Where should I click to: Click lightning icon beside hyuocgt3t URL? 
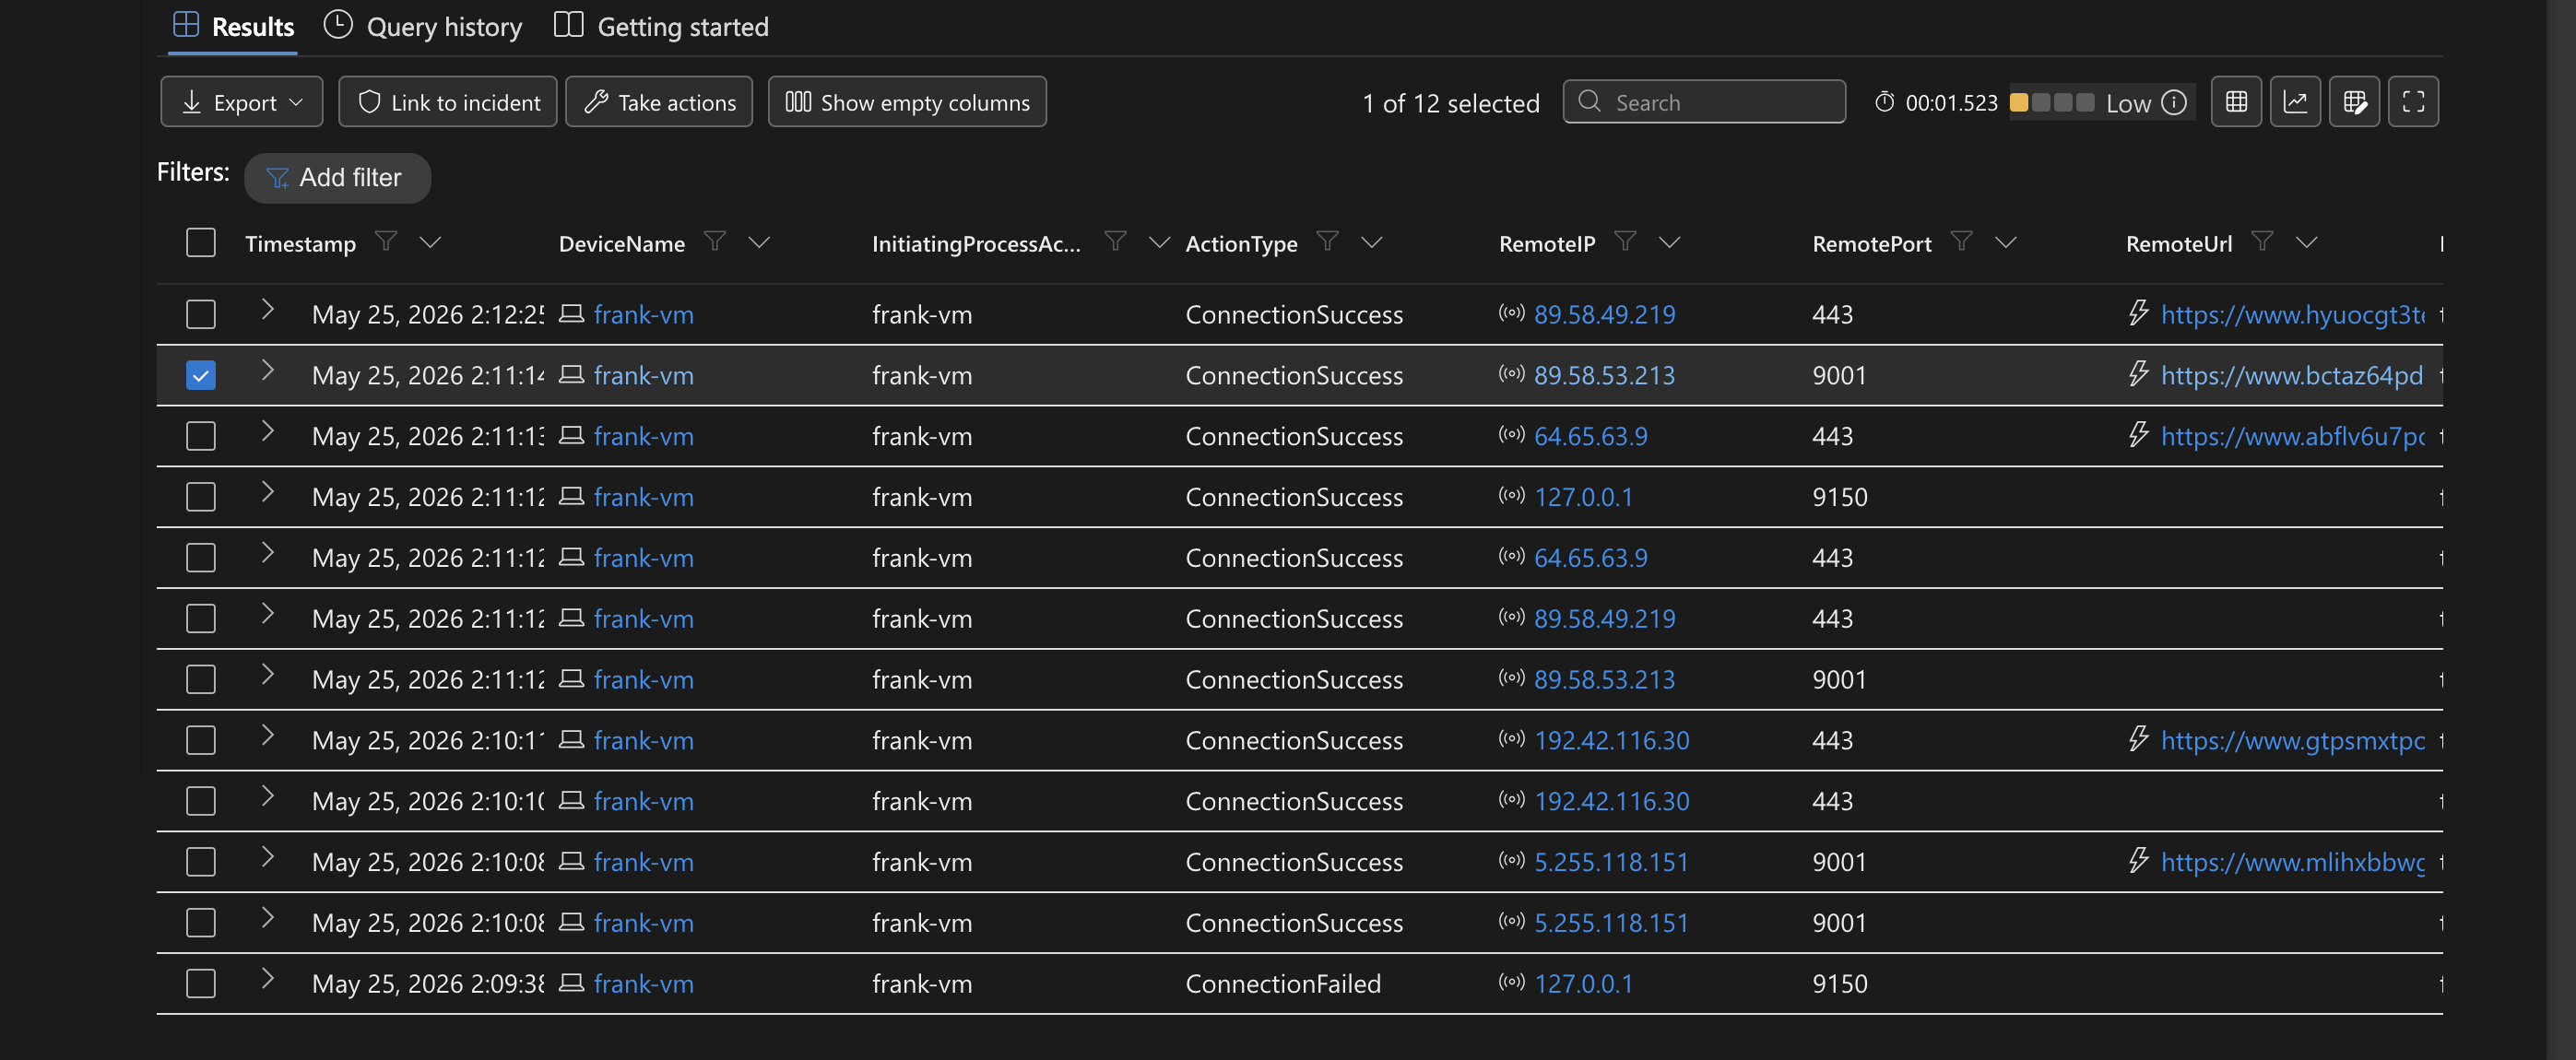coord(2138,313)
